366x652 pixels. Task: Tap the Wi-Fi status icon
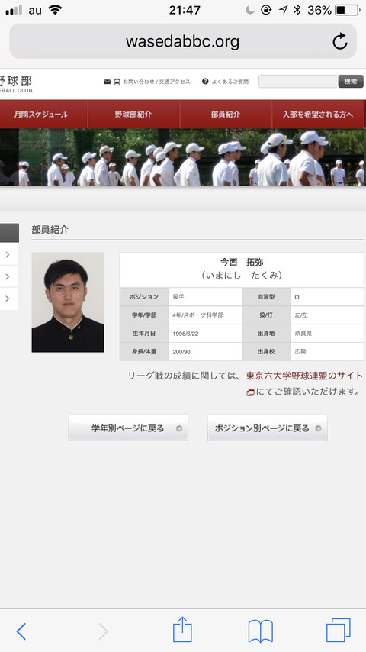pyautogui.click(x=55, y=10)
